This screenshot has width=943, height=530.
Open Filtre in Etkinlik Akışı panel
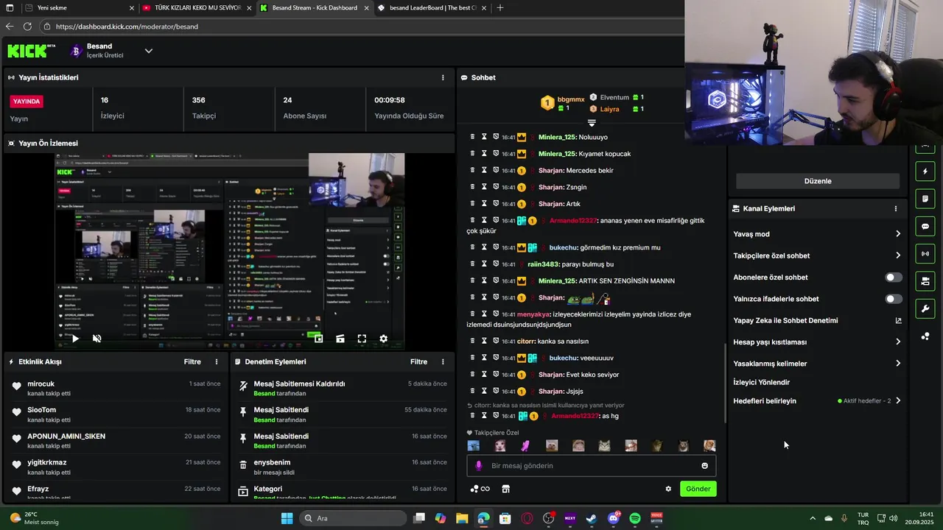[192, 361]
